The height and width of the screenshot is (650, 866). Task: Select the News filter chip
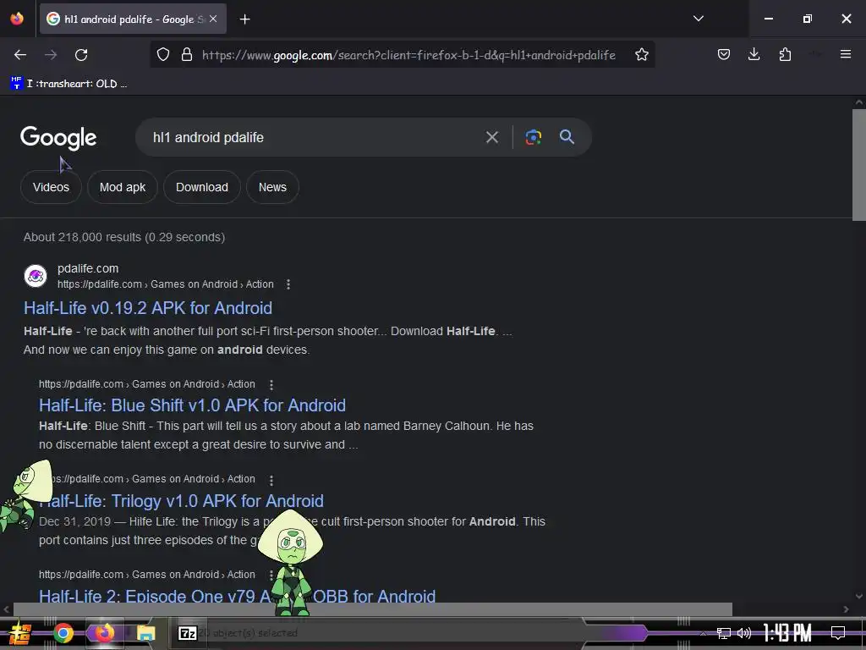pos(272,187)
